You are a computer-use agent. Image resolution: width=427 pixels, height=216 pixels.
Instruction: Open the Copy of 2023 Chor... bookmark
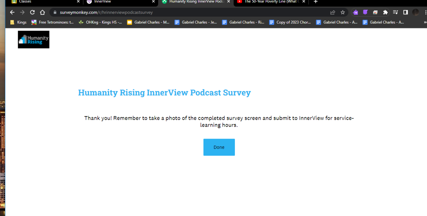tap(290, 22)
